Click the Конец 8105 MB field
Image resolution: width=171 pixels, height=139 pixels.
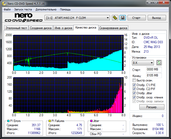(154, 75)
